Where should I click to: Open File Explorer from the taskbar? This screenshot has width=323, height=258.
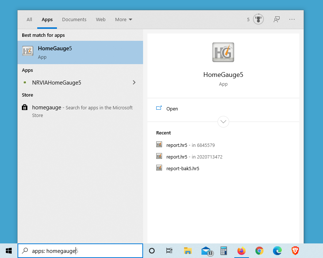point(188,251)
